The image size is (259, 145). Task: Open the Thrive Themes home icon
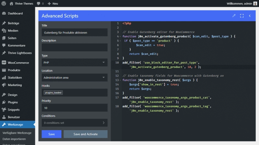(11, 4)
